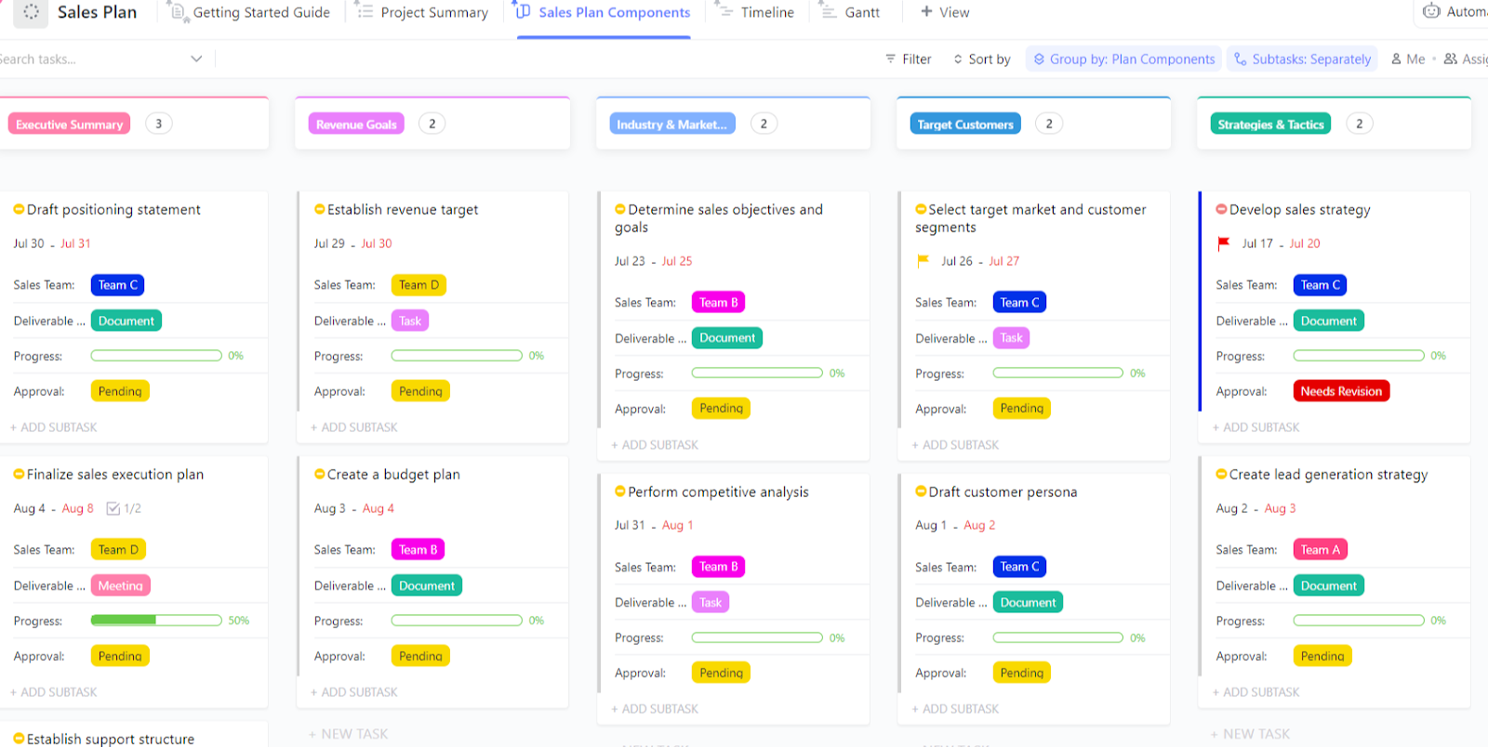Click the Industry & Market column label
1488x747 pixels.
[672, 124]
